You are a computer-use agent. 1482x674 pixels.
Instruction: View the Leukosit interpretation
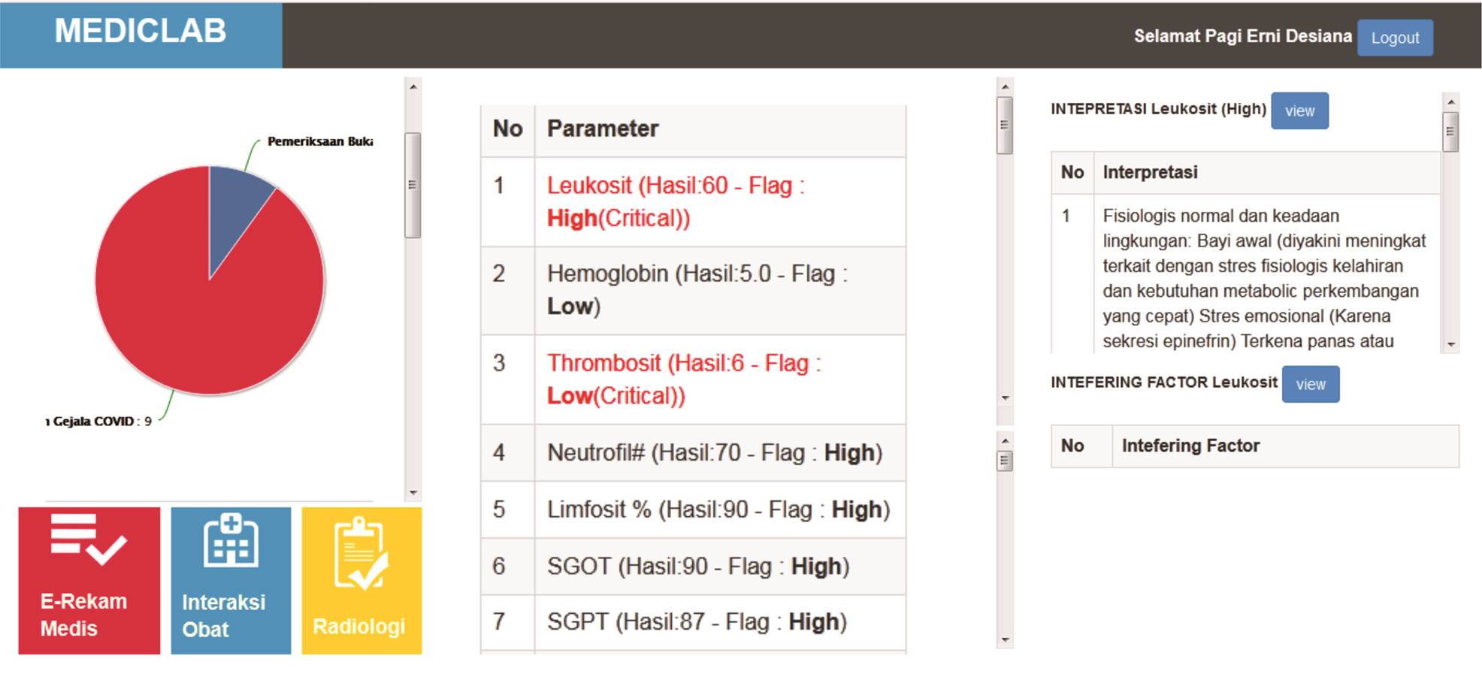click(x=1299, y=111)
